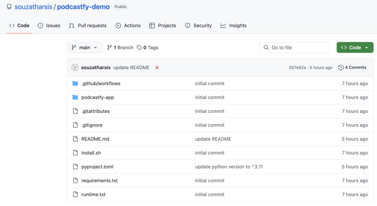Click the red failed status X icon
The image size is (377, 206).
click(157, 68)
